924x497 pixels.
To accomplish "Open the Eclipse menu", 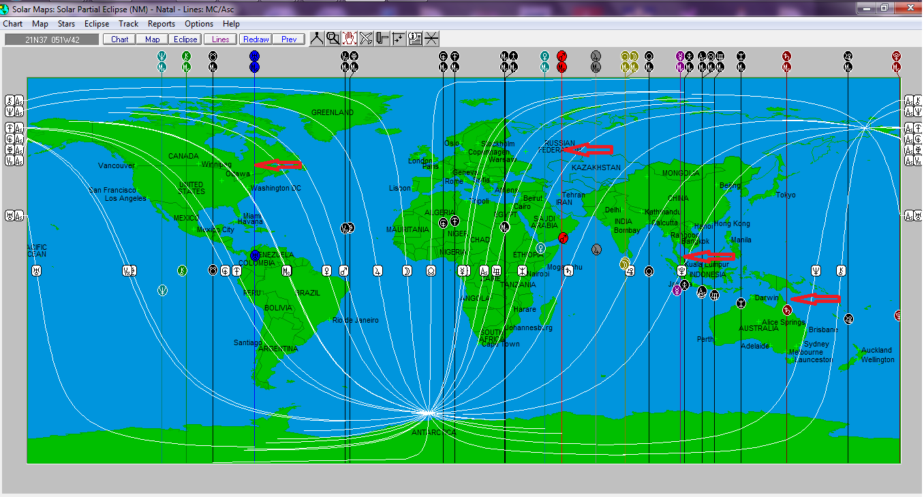I will pos(97,24).
